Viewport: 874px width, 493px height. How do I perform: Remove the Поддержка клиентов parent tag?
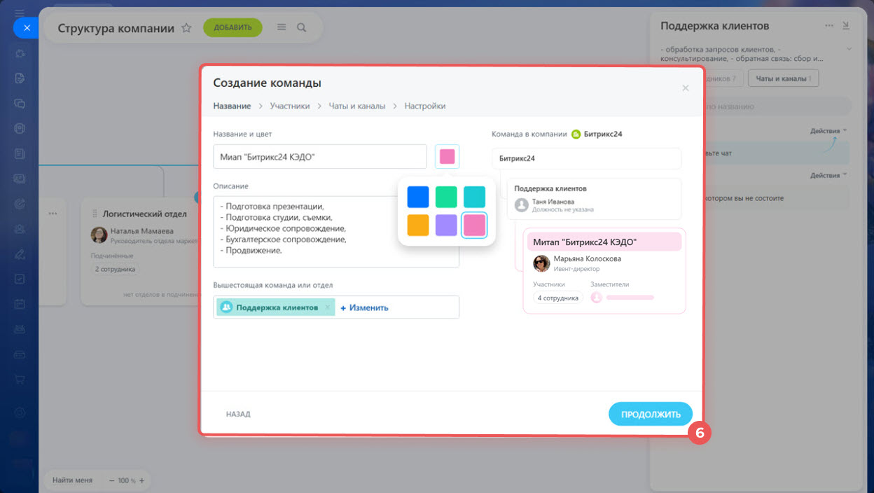327,307
